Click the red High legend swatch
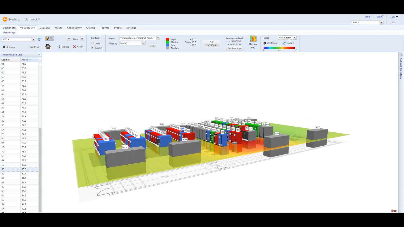 coord(168,39)
